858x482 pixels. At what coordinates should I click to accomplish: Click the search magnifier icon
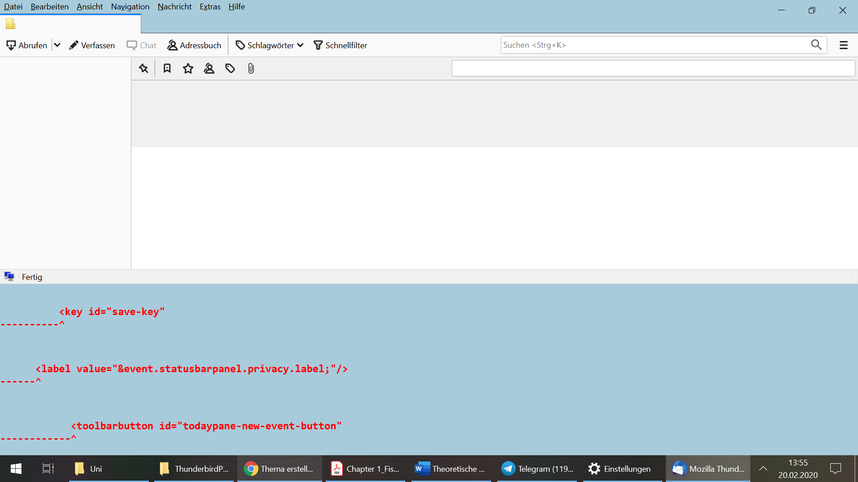pyautogui.click(x=816, y=45)
